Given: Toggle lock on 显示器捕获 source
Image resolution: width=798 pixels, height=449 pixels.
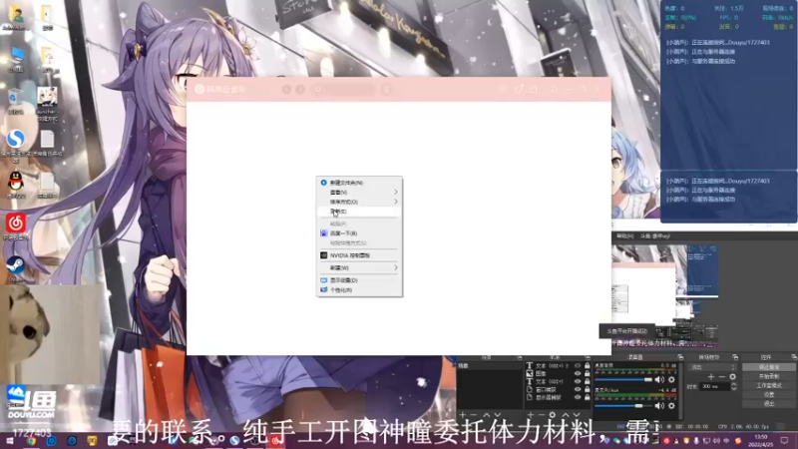Looking at the screenshot, I should click(x=587, y=397).
